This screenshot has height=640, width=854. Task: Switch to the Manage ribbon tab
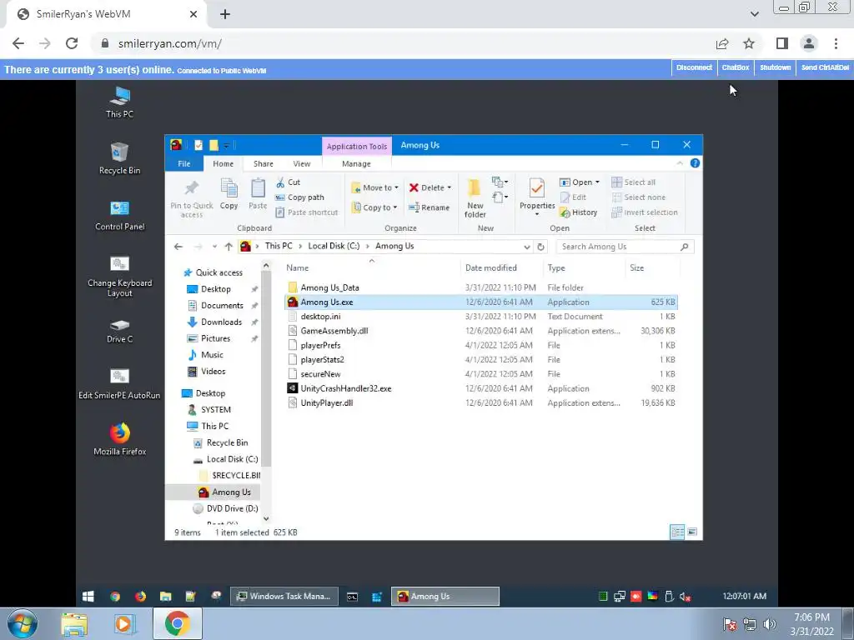[x=356, y=163]
